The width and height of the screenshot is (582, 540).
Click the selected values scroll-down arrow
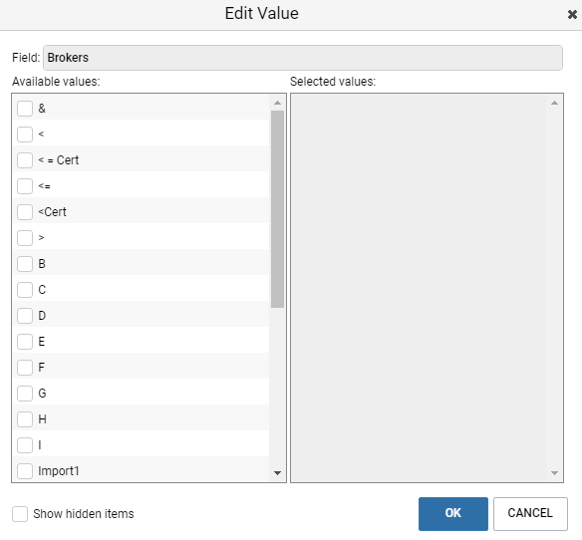coord(554,473)
